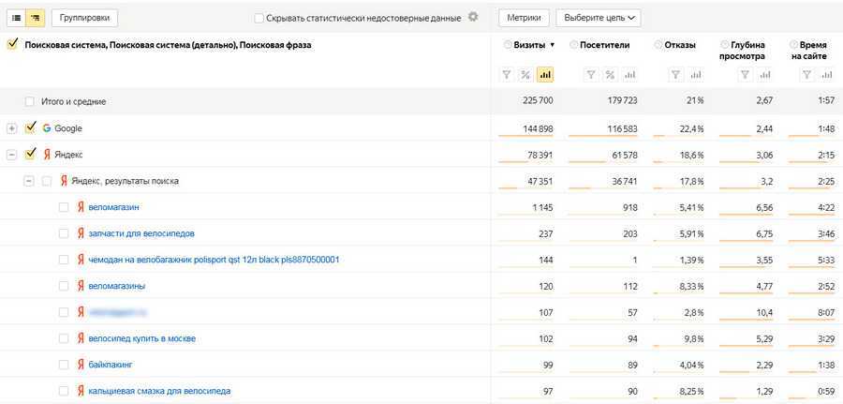Check the Итого и средние checkbox
Image resolution: width=843 pixels, height=404 pixels.
[31, 101]
